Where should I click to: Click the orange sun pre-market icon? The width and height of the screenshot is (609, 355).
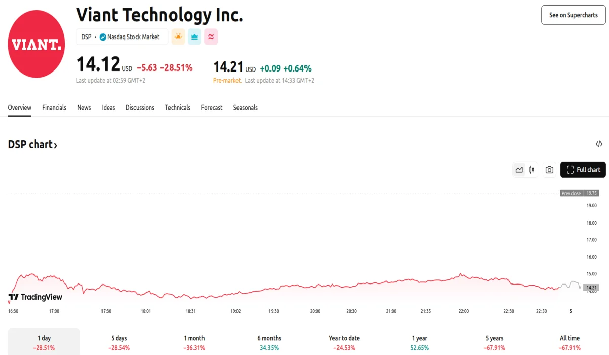178,37
